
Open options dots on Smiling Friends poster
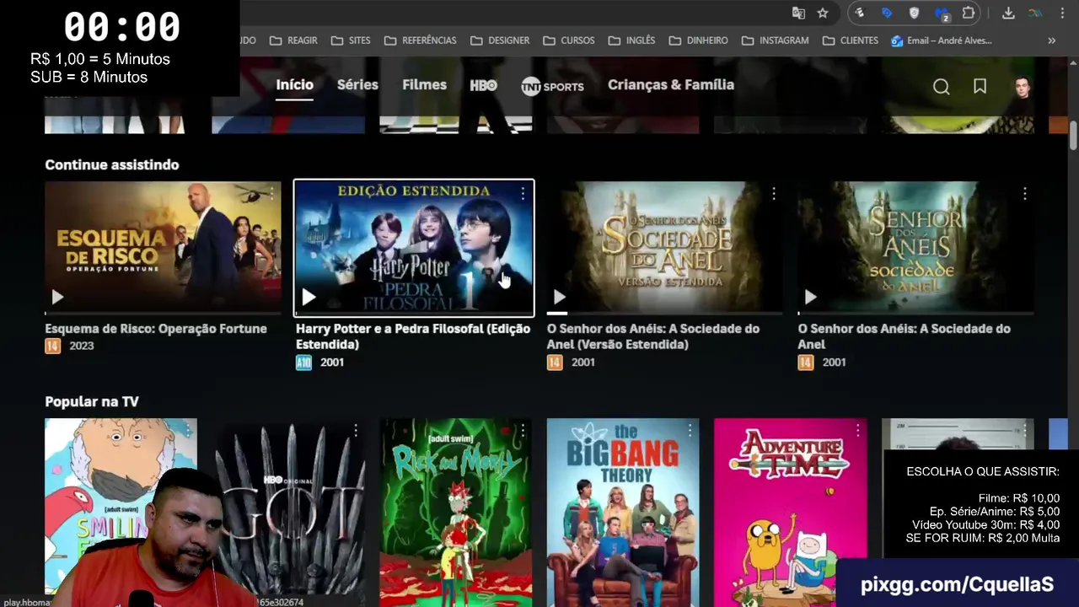pyautogui.click(x=187, y=431)
